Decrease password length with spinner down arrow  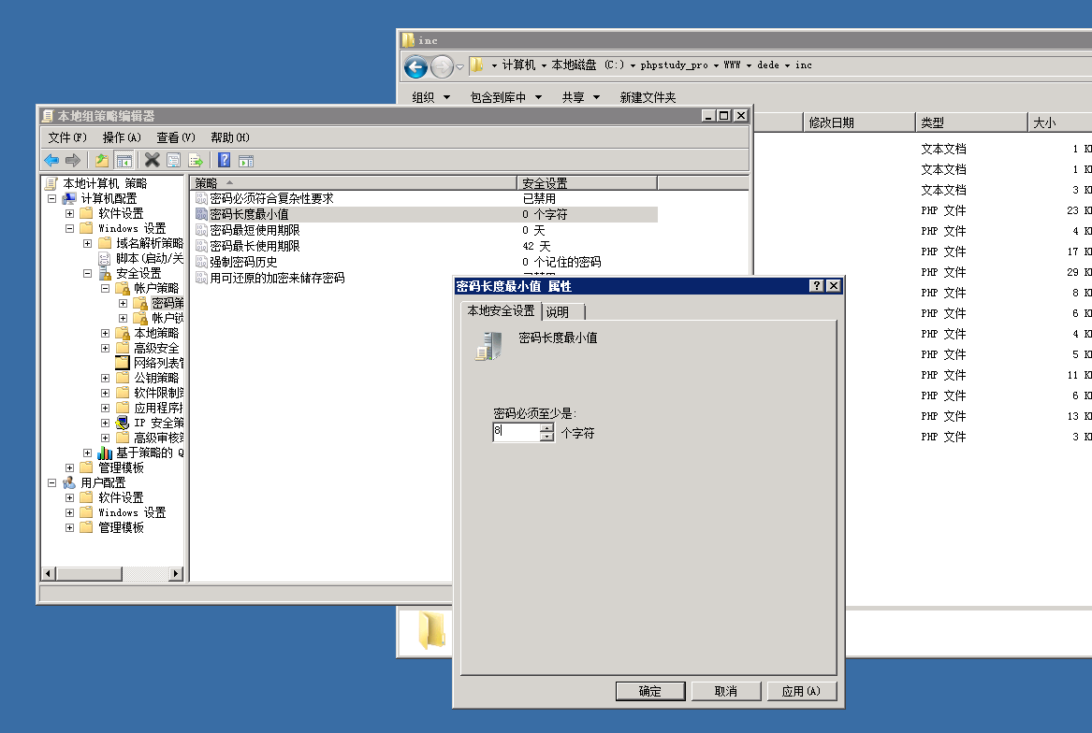coord(547,437)
